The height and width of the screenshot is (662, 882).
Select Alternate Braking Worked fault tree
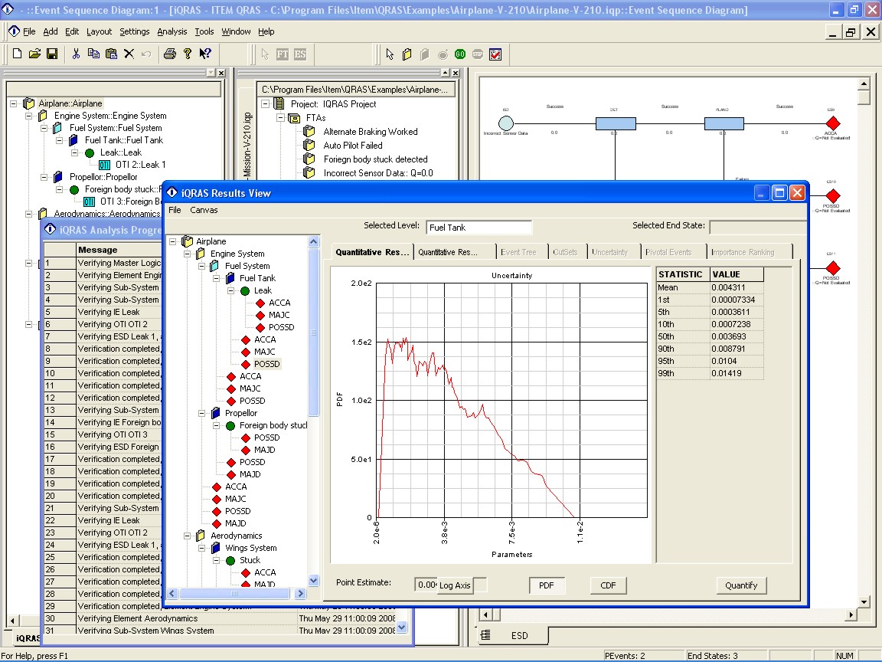click(x=370, y=132)
